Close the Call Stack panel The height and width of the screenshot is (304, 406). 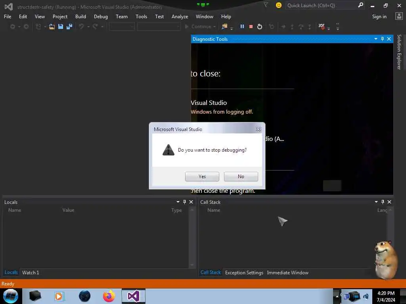[x=389, y=202]
